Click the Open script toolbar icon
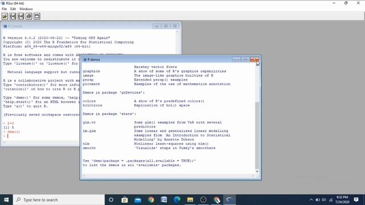The height and width of the screenshot is (205, 365). (5, 16)
